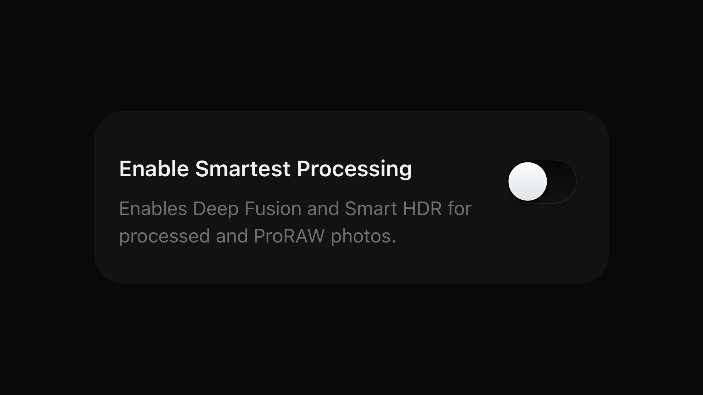Click the word Processing in the title
Image resolution: width=703 pixels, height=395 pixels.
point(354,169)
